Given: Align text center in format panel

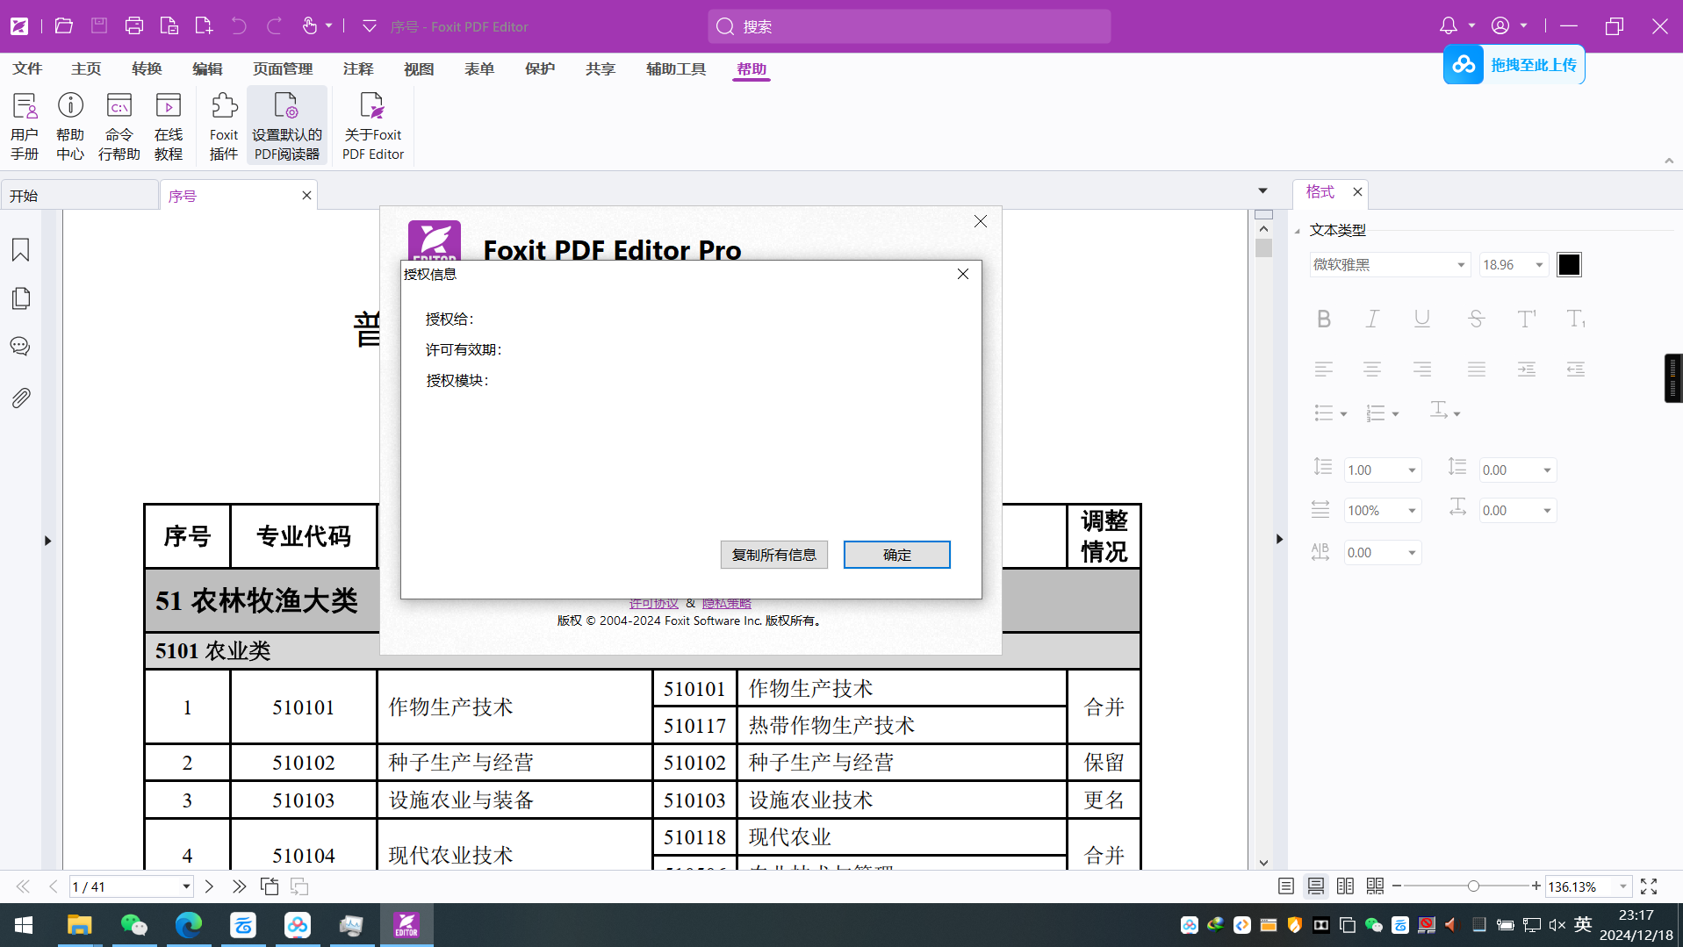Looking at the screenshot, I should 1372,369.
